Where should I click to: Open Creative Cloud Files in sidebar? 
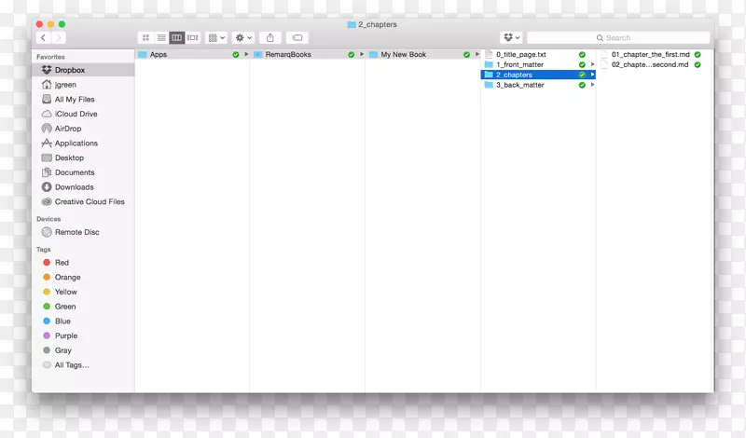(90, 201)
